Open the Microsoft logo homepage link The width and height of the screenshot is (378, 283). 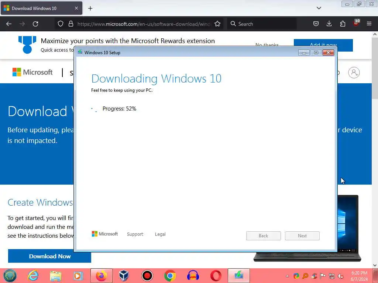(32, 72)
